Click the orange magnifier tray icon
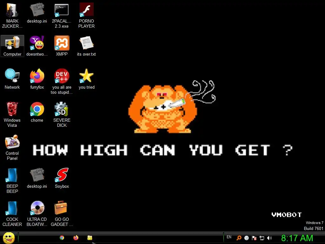This screenshot has height=244, width=325. [239, 238]
